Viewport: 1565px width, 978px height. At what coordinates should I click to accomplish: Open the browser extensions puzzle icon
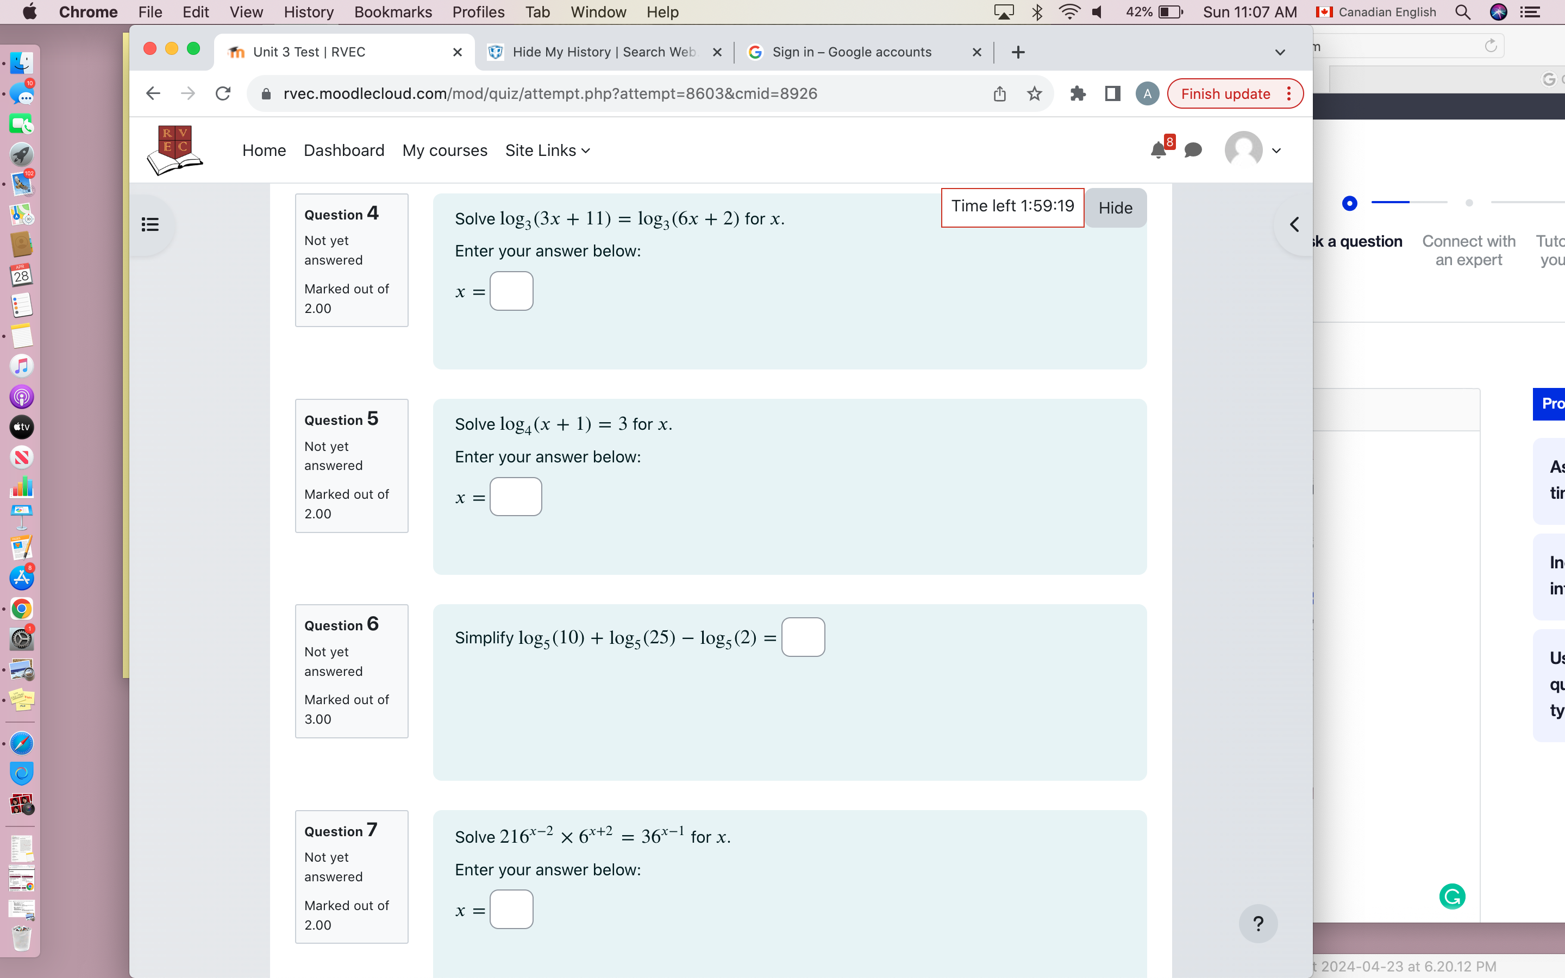click(1078, 93)
